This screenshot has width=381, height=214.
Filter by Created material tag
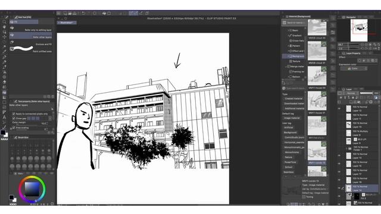tap(293, 99)
